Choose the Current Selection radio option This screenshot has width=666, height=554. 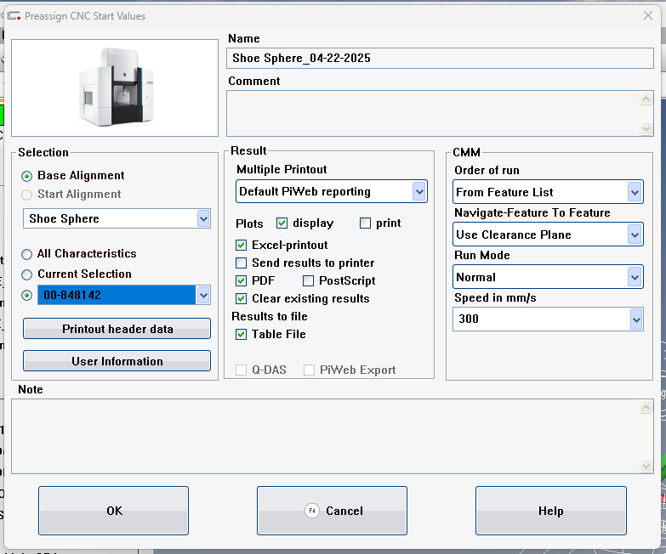(26, 274)
